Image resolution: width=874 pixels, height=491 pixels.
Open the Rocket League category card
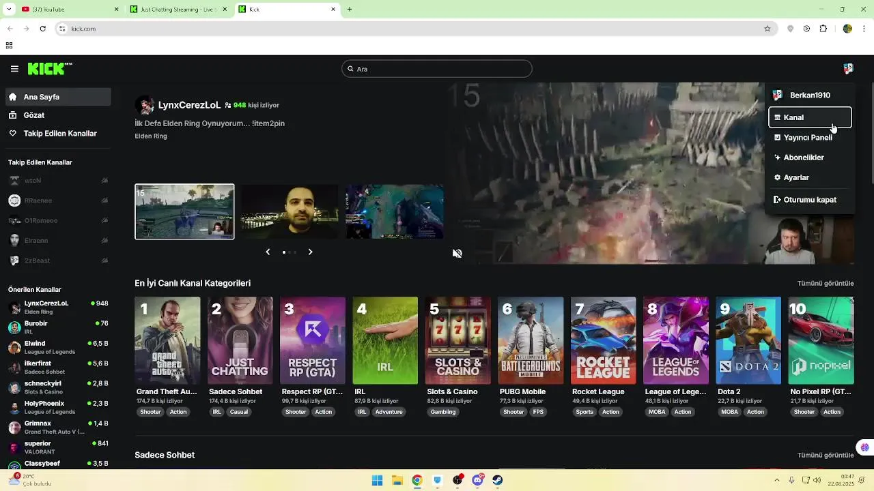(x=603, y=340)
